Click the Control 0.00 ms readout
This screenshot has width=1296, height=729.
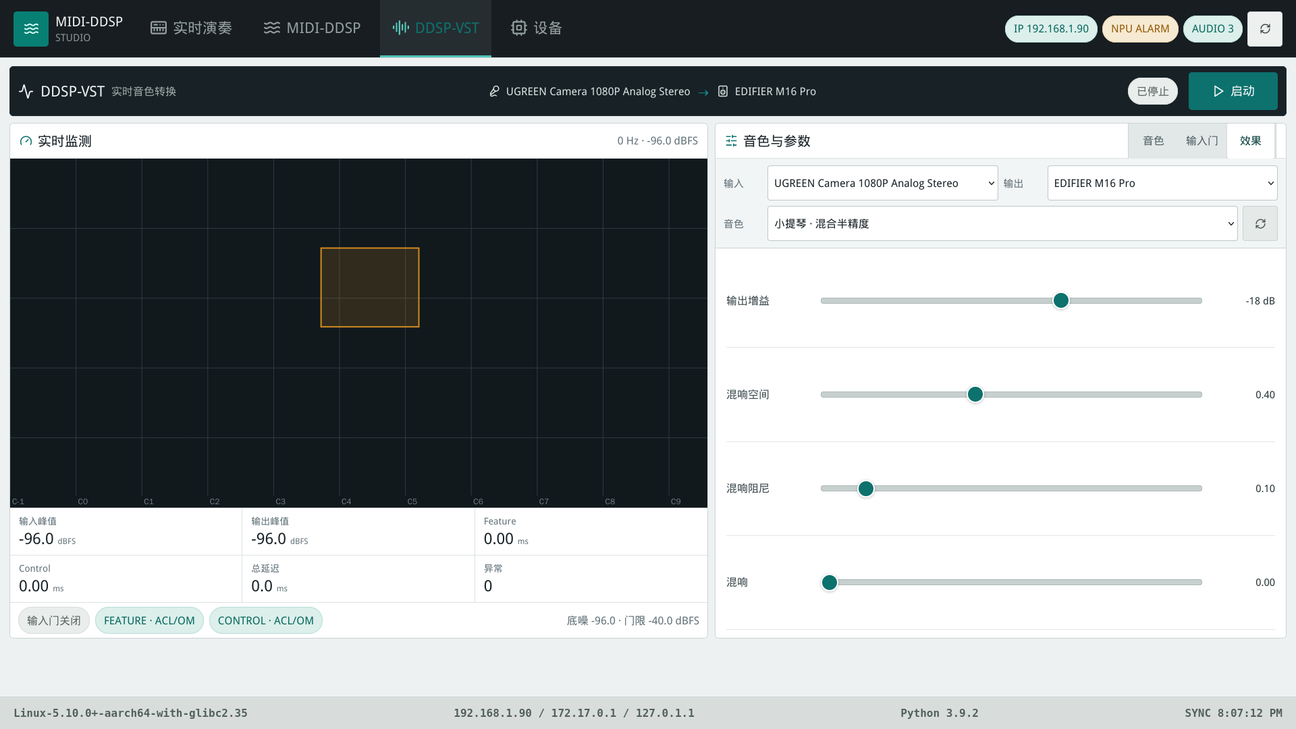click(126, 579)
